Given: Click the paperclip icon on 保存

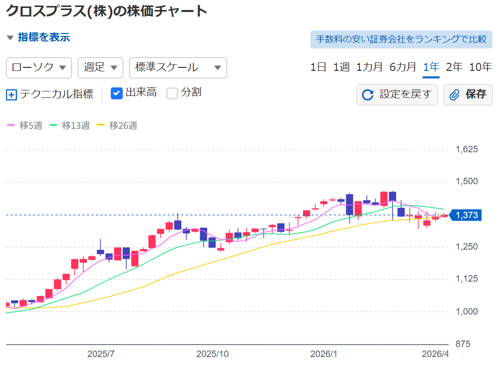Looking at the screenshot, I should (454, 95).
